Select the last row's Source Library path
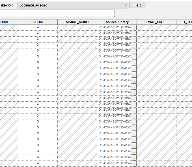Screen dimensions: 192x167 coord(114,163)
